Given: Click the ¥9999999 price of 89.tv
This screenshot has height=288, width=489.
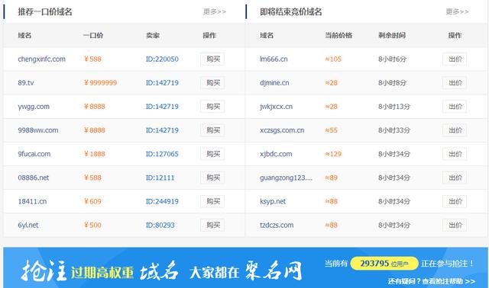Looking at the screenshot, I should click(x=100, y=83).
